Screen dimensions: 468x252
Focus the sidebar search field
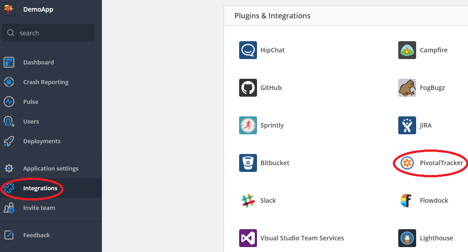(48, 33)
